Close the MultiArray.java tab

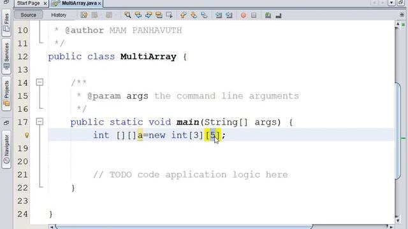pos(99,3)
